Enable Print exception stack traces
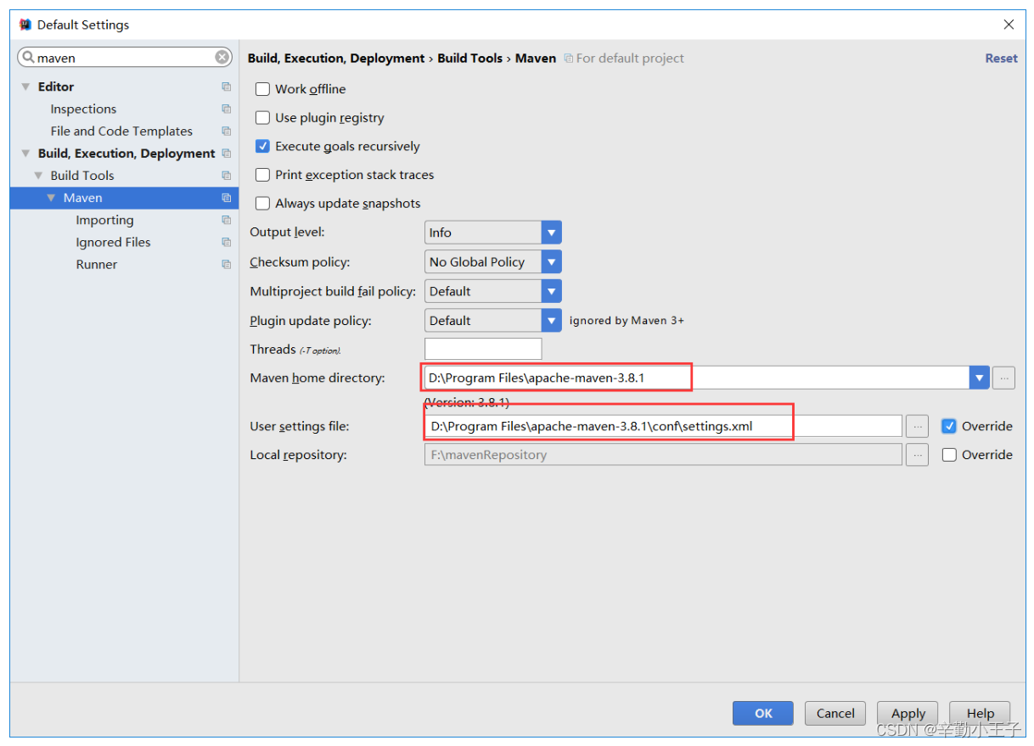 click(263, 175)
